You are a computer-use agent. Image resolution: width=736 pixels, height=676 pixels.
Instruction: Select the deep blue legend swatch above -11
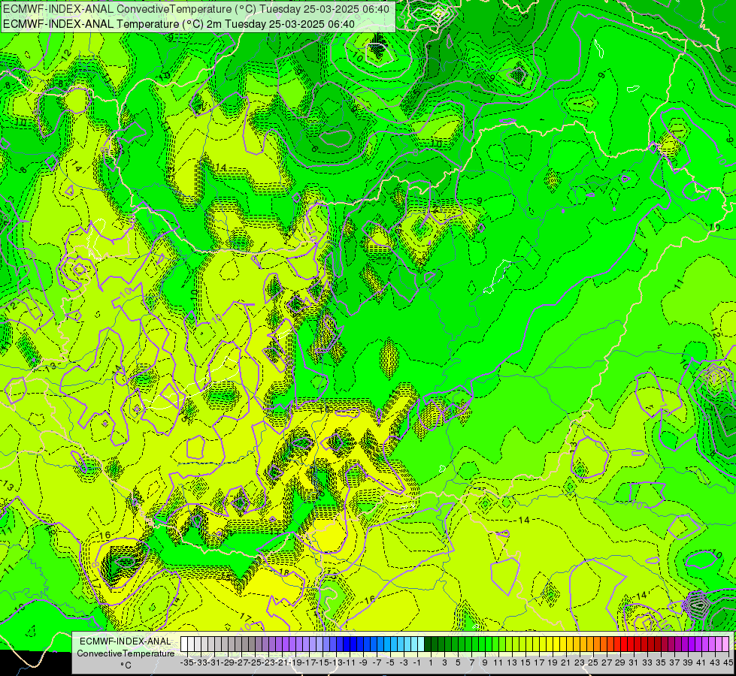[x=347, y=644]
